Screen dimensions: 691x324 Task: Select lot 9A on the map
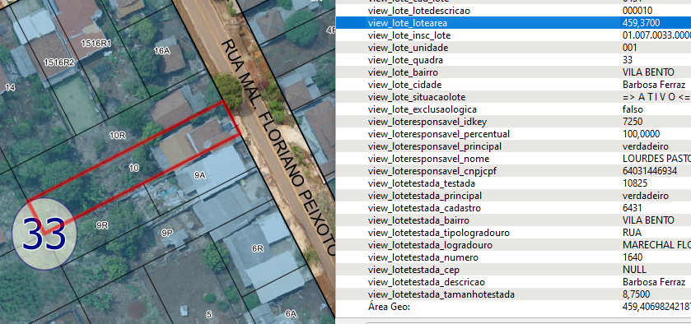[200, 175]
